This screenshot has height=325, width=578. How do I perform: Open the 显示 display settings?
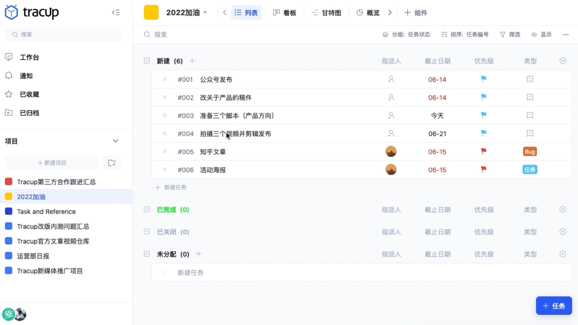click(x=542, y=34)
